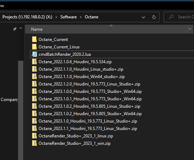This screenshot has height=160, width=194.
Task: Select file name Octane_2023.1.0.1_Houdini_19.5.773_Studio+_Win64.zip
Action: coord(90,99)
